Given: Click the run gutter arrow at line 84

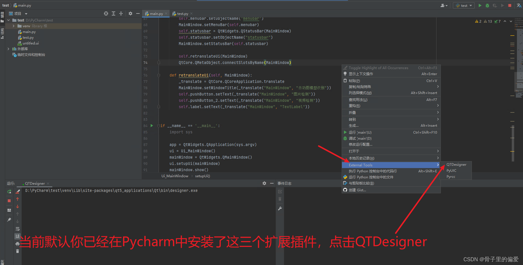Looking at the screenshot, I should (152, 126).
